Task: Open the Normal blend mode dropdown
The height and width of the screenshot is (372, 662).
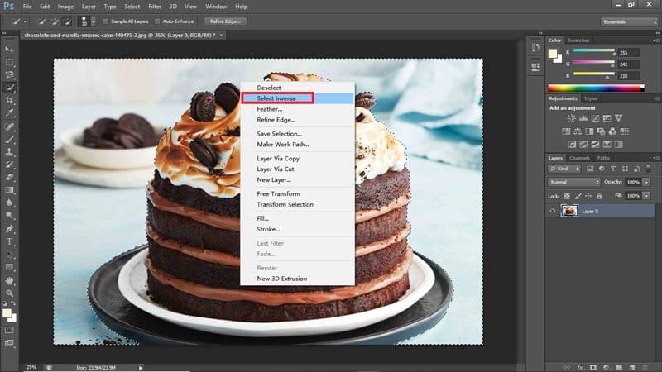Action: tap(574, 182)
